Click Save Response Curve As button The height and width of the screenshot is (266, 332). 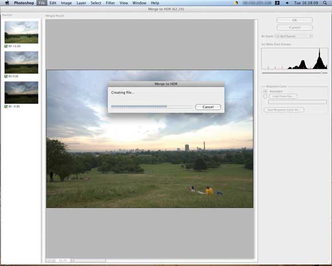point(284,110)
